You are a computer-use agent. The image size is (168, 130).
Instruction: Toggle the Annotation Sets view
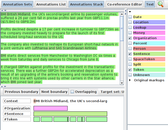(17, 4)
